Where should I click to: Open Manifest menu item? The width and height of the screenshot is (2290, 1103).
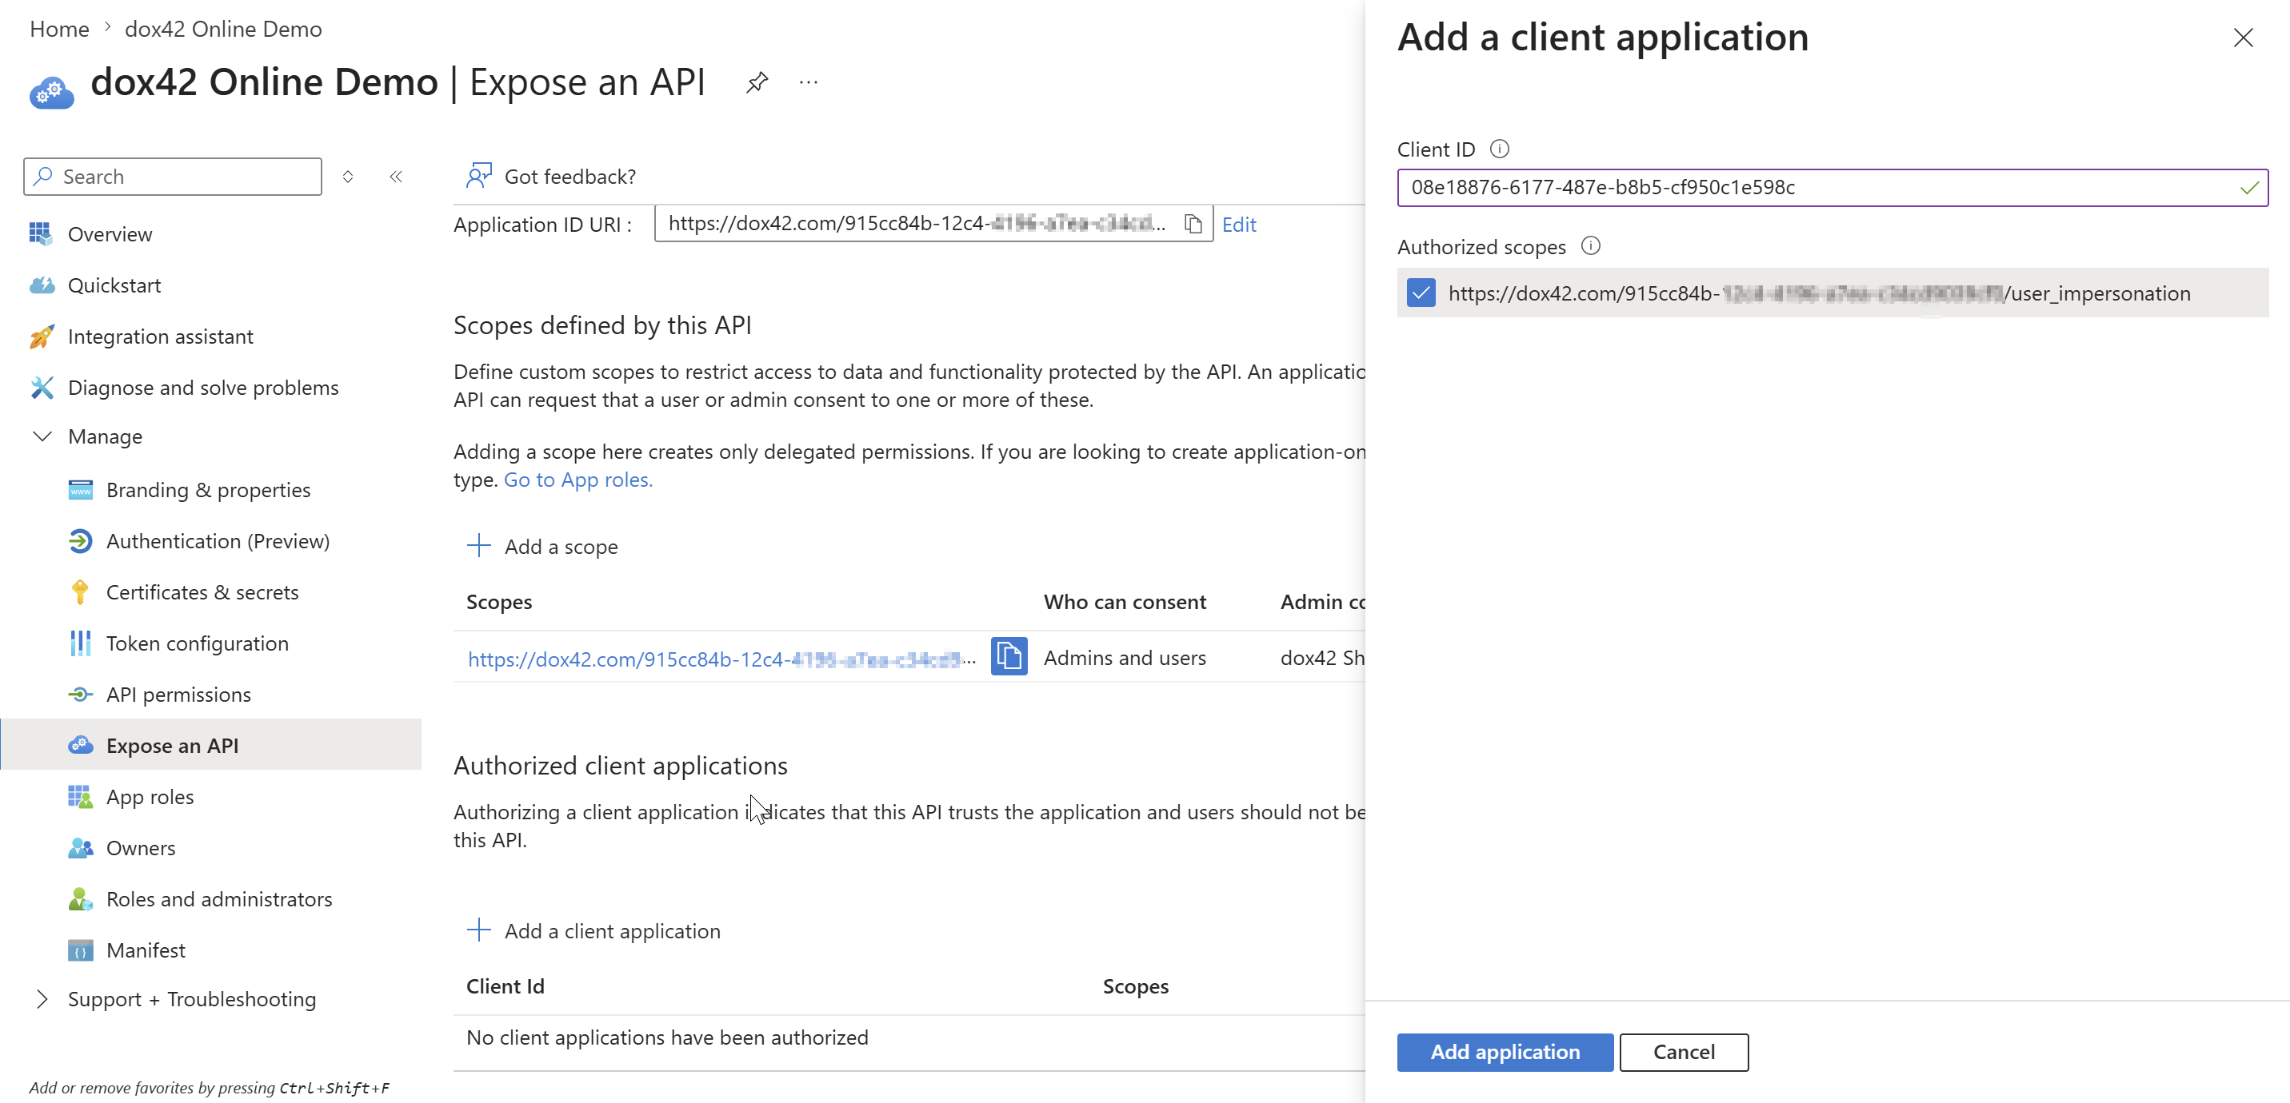pos(145,950)
